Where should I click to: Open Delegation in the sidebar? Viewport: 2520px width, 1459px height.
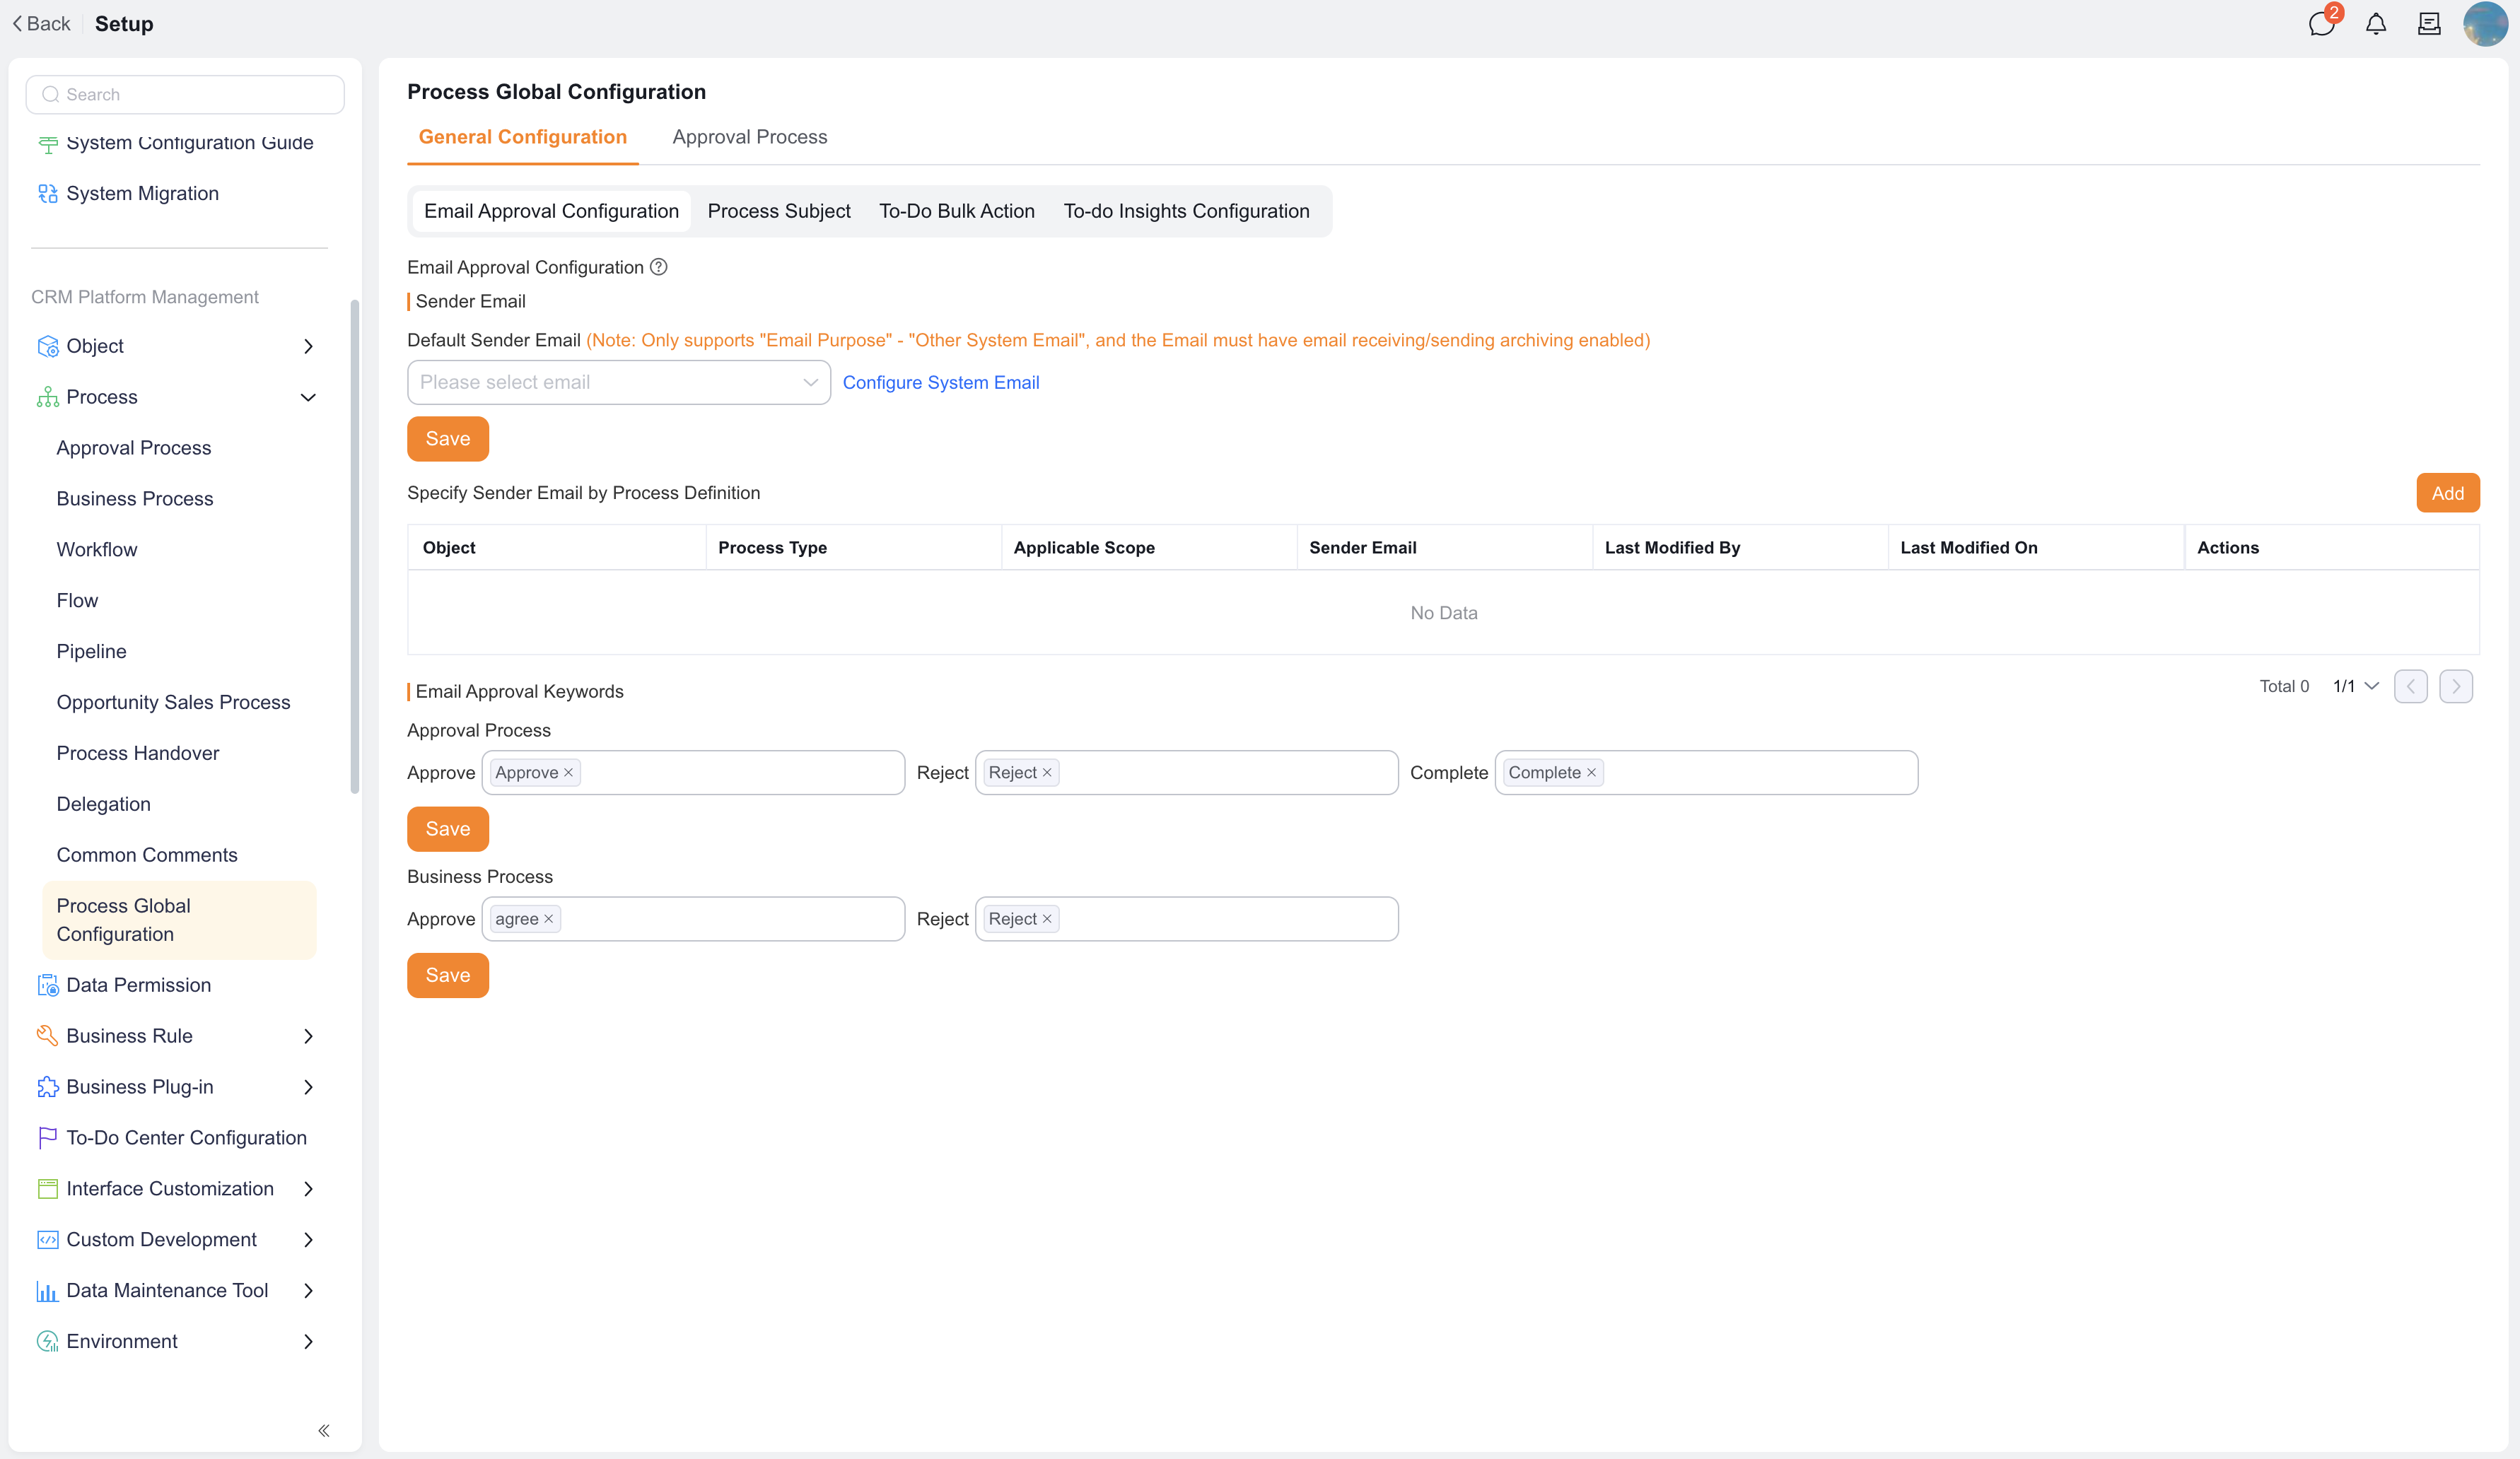tap(104, 804)
